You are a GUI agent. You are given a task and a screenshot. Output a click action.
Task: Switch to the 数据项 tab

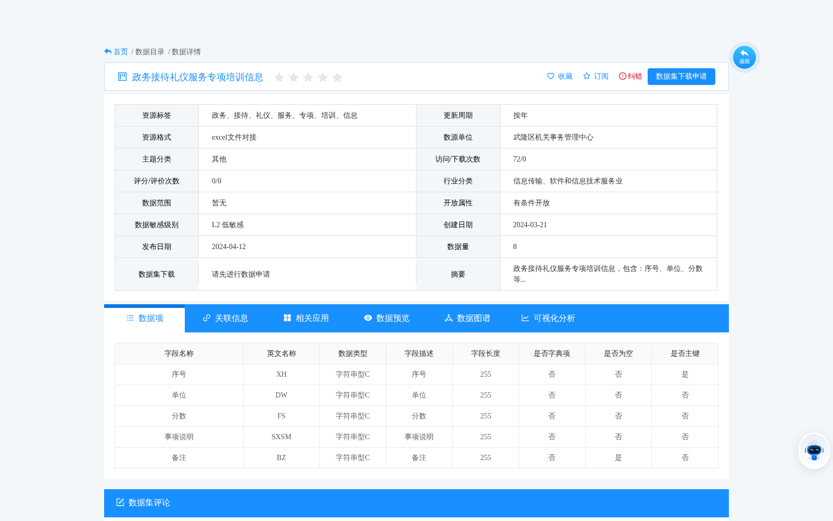pos(144,318)
